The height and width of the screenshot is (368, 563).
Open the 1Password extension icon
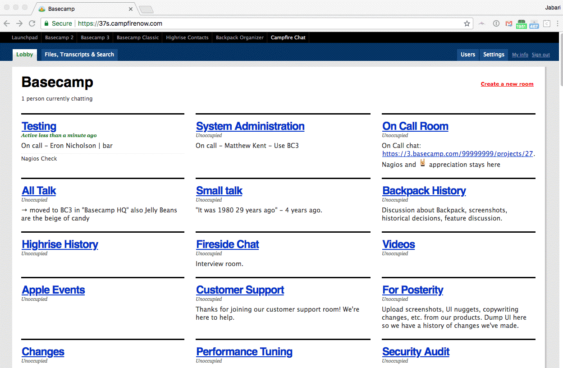point(496,23)
